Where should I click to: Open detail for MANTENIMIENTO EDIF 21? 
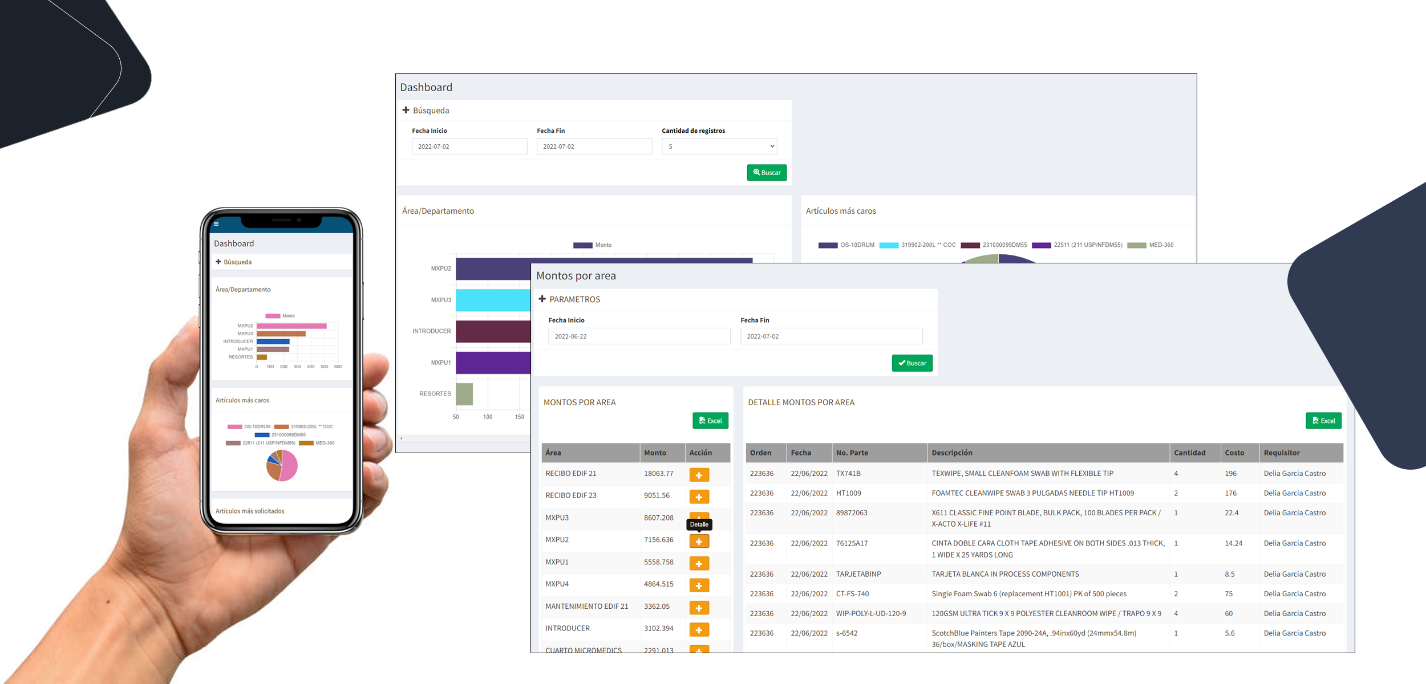pyautogui.click(x=699, y=608)
